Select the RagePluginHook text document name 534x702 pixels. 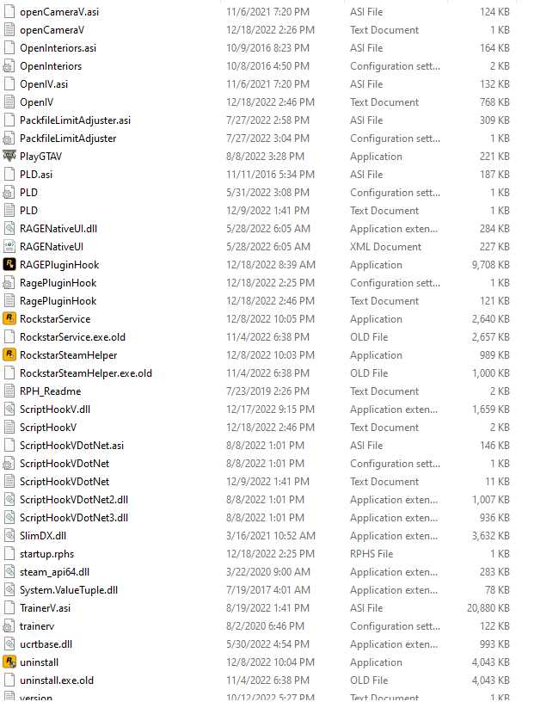click(58, 301)
